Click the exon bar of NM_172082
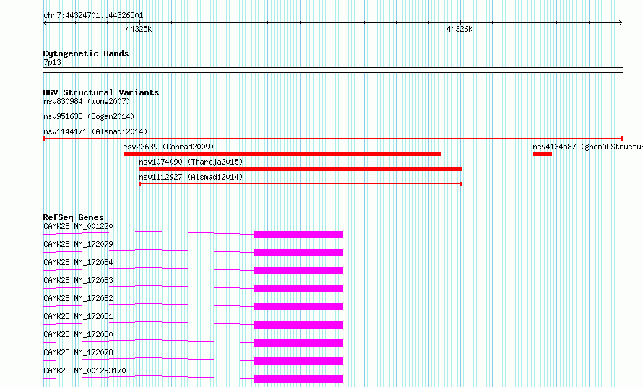This screenshot has height=387, width=643. point(298,307)
